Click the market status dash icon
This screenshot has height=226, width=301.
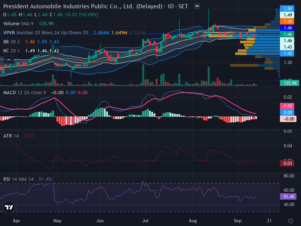pyautogui.click(x=197, y=6)
